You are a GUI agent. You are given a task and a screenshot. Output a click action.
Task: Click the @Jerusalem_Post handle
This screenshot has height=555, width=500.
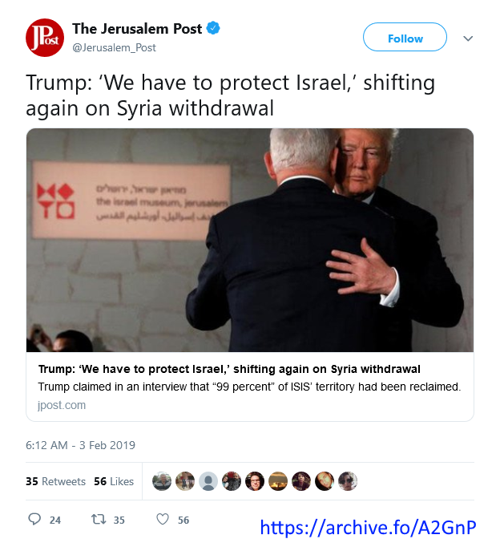pos(114,47)
